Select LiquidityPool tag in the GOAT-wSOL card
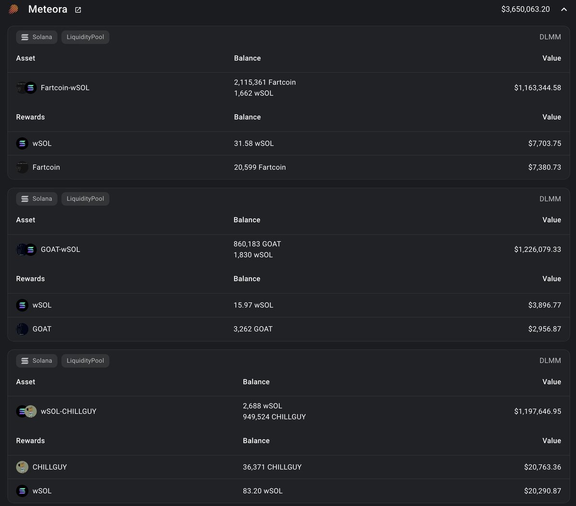Image resolution: width=576 pixels, height=506 pixels. coord(85,199)
